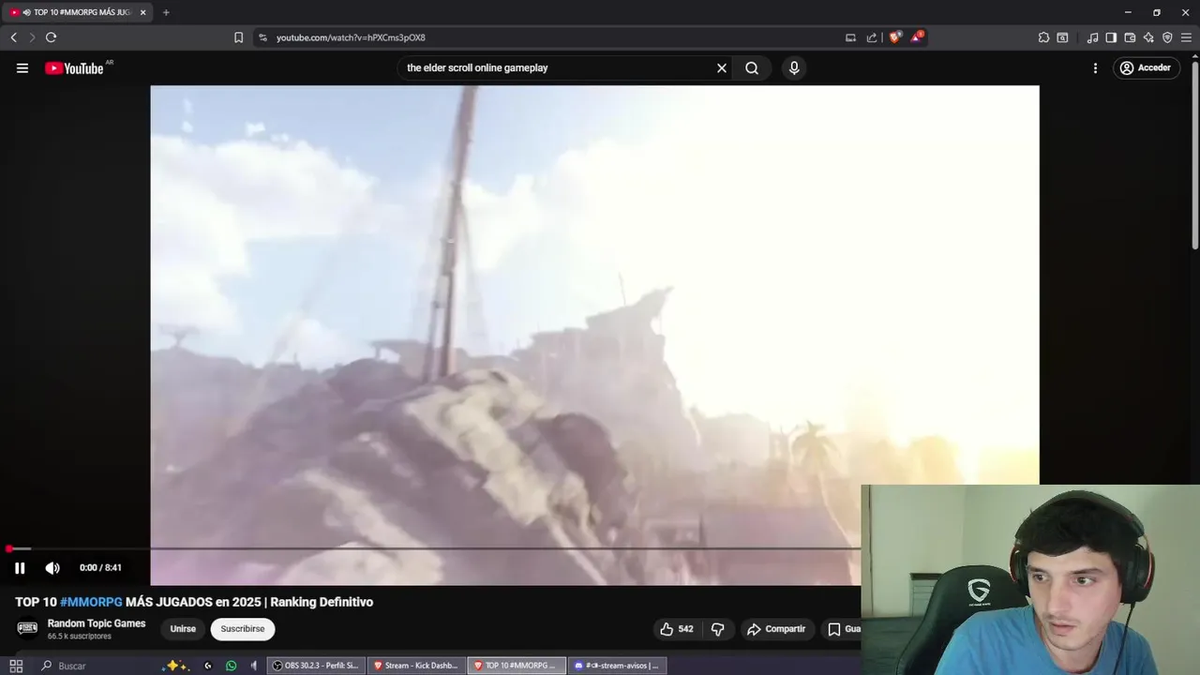Save the video with bookmark button

coord(843,629)
